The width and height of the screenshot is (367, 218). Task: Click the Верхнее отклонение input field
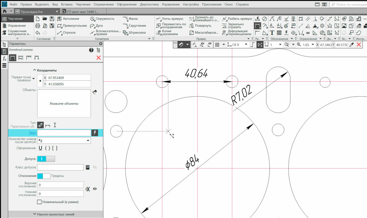coord(60,185)
